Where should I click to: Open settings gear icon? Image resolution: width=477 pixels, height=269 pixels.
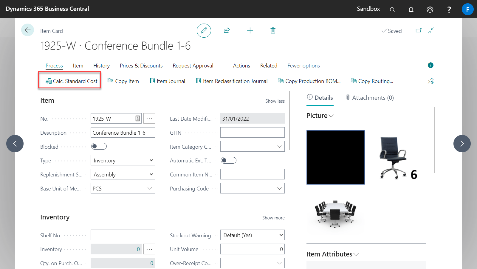pyautogui.click(x=430, y=10)
